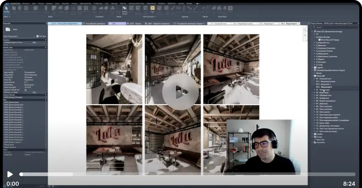Click the top-left LuLu cafe render
Screen dimensions: 362x188
(x=114, y=69)
